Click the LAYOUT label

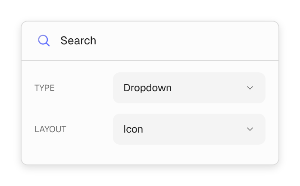click(50, 129)
